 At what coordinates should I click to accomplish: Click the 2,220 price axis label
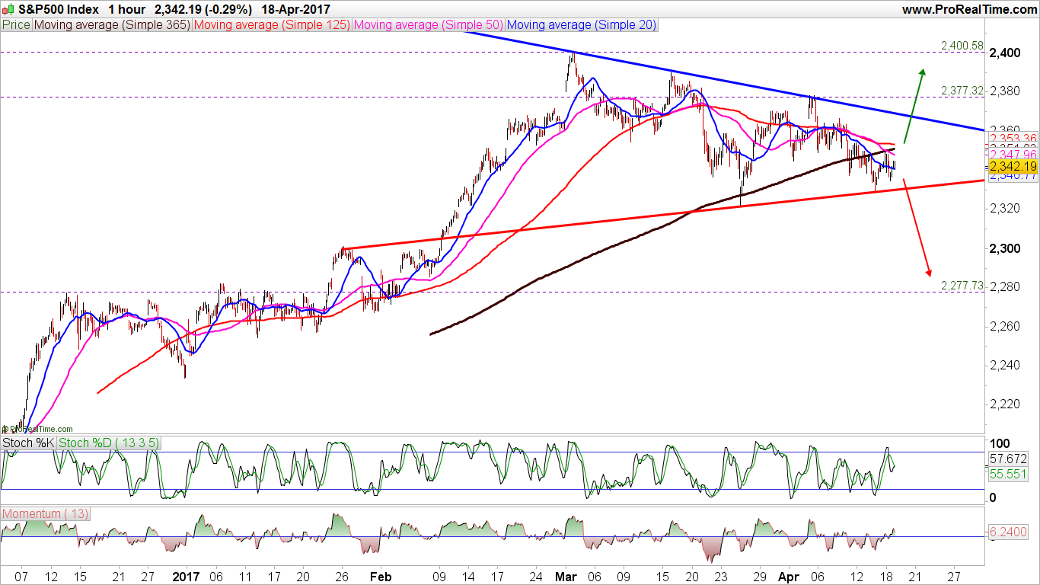click(x=1005, y=404)
